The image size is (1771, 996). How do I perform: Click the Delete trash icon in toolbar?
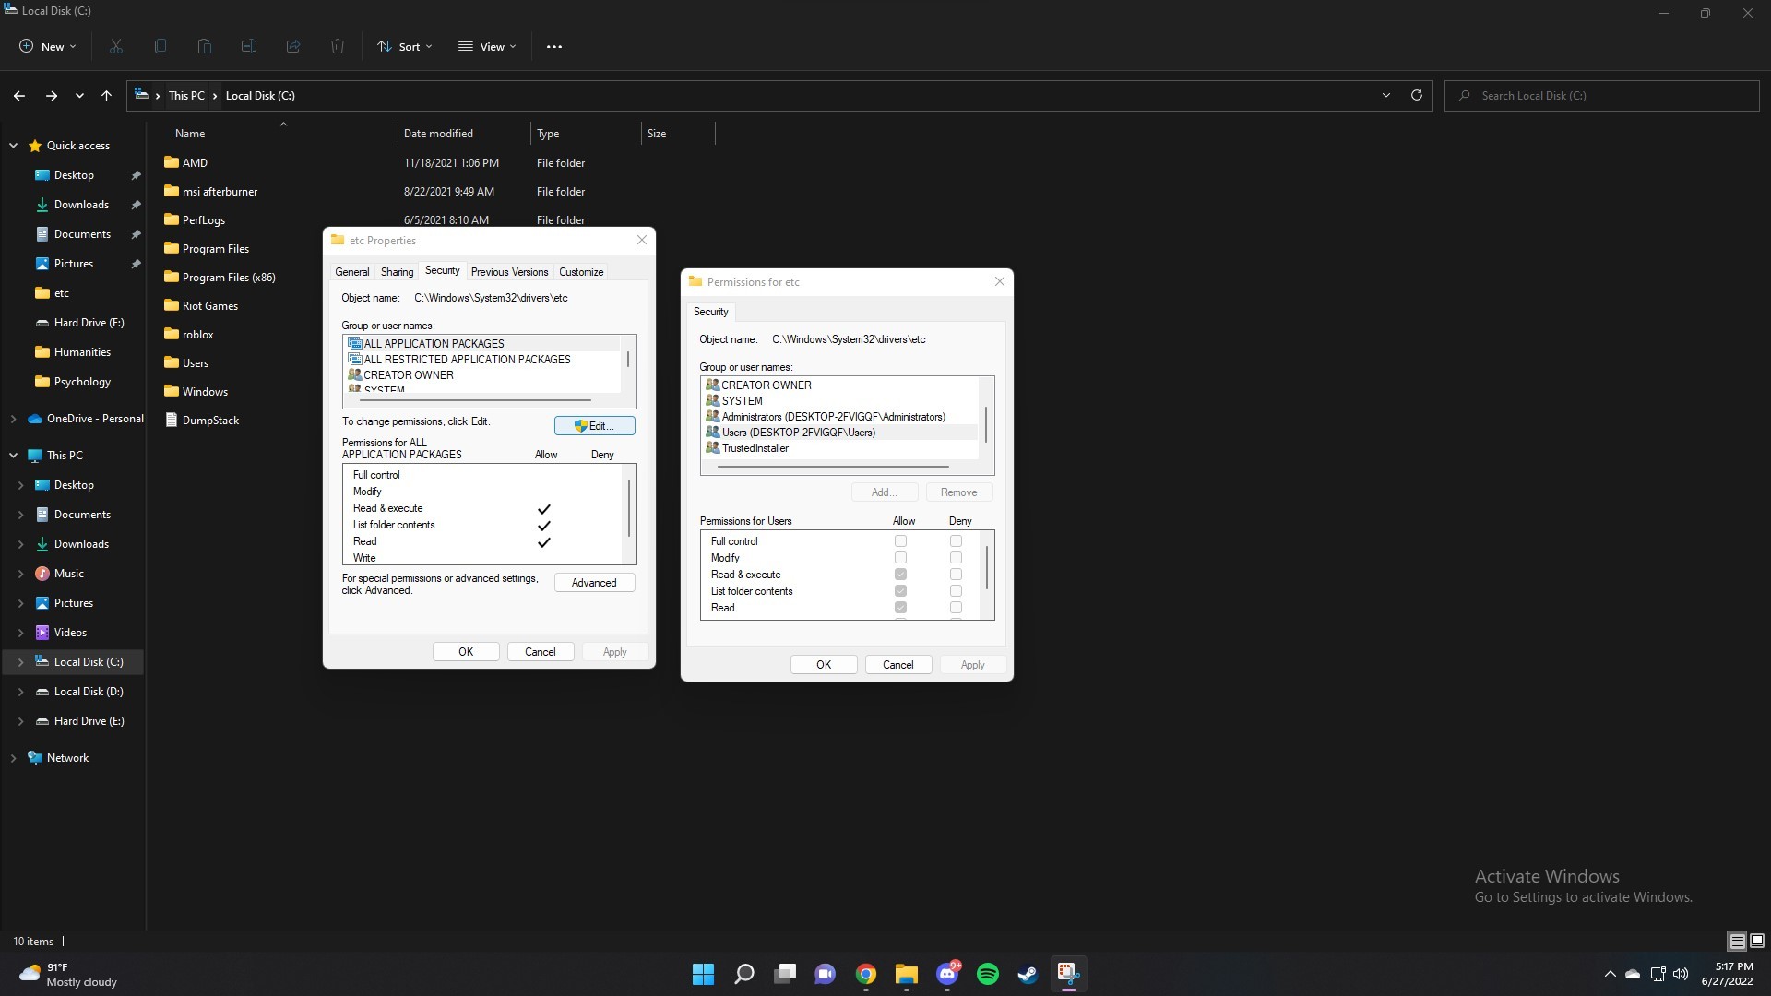pyautogui.click(x=338, y=46)
